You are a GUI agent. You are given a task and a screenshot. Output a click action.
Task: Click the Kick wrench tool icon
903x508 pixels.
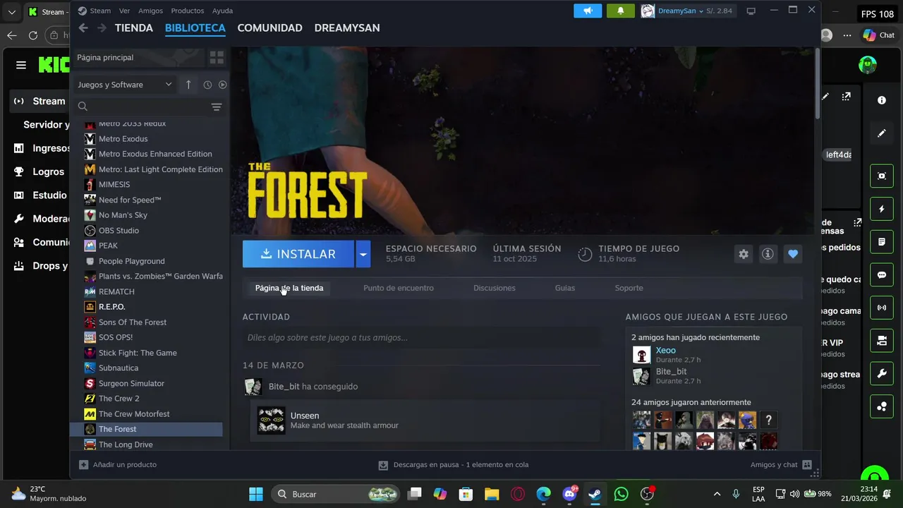coord(882,374)
